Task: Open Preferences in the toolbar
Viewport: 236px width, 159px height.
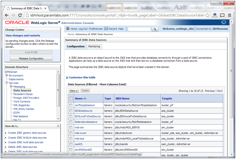Action: [x=95, y=29]
